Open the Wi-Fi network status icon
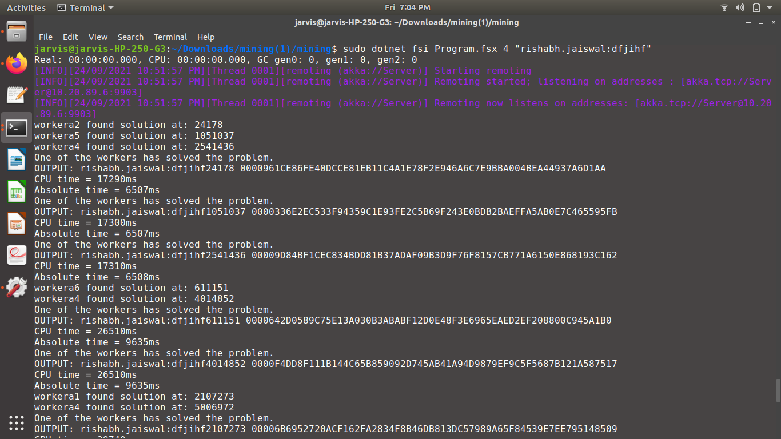 point(724,7)
